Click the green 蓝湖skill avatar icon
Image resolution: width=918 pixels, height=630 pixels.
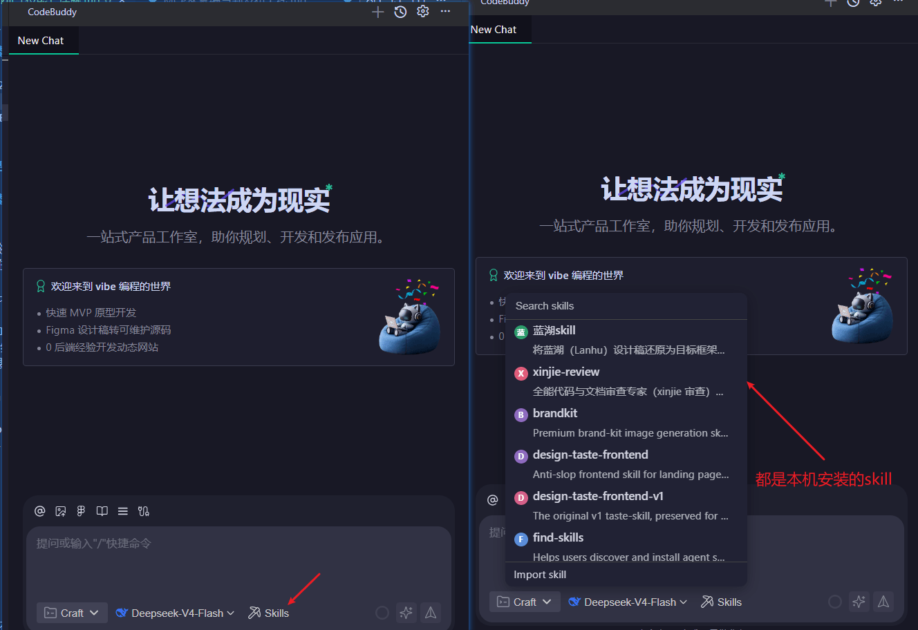(521, 332)
